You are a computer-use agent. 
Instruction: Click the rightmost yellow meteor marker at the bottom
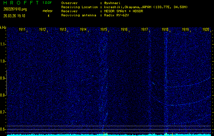pos(172,134)
